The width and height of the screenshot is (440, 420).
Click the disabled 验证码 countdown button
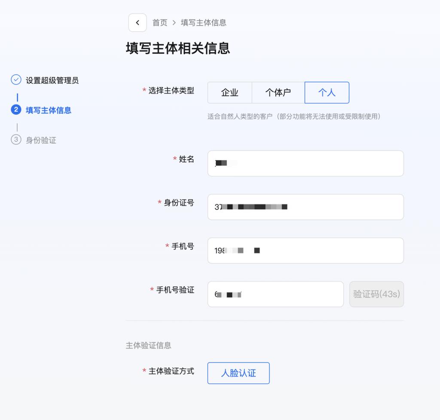(x=376, y=294)
